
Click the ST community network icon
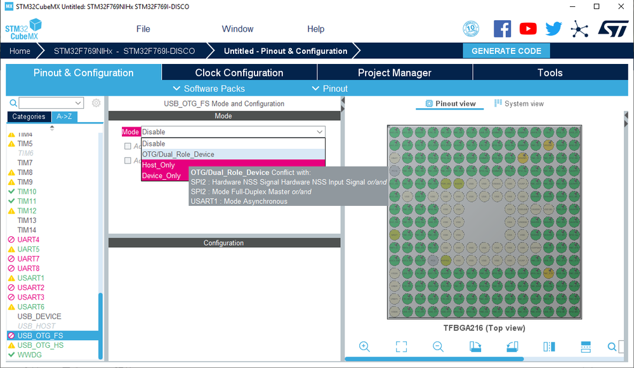(x=579, y=29)
